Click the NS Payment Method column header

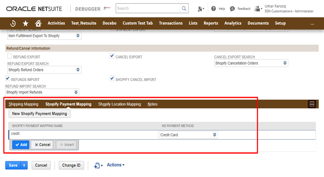click(x=178, y=126)
